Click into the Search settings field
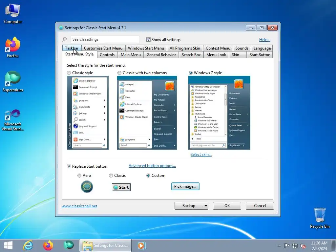 [105, 39]
